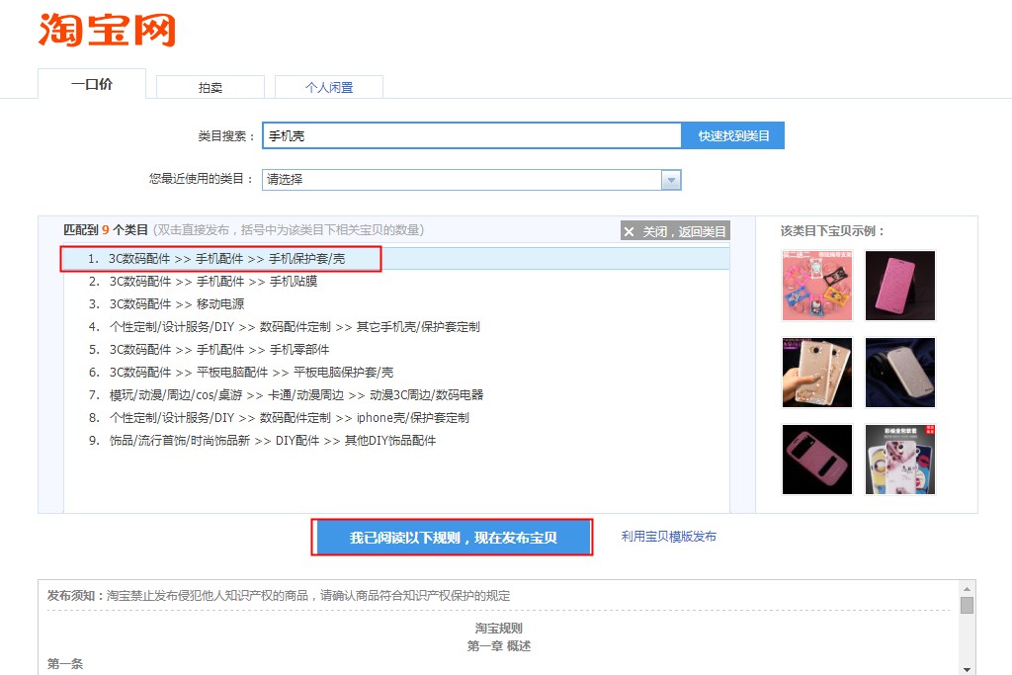Open the 您最近使用的类目 dropdown
Screen dimensions: 1012x675
pyautogui.click(x=471, y=180)
